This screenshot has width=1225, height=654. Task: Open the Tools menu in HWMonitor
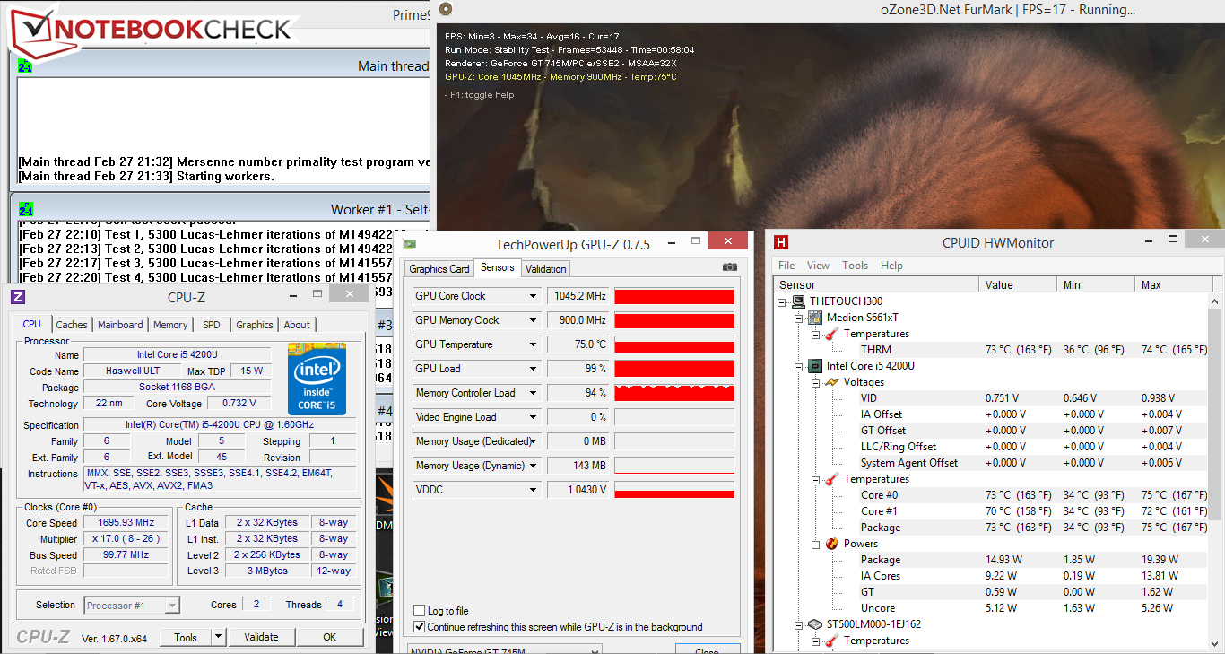pos(856,266)
